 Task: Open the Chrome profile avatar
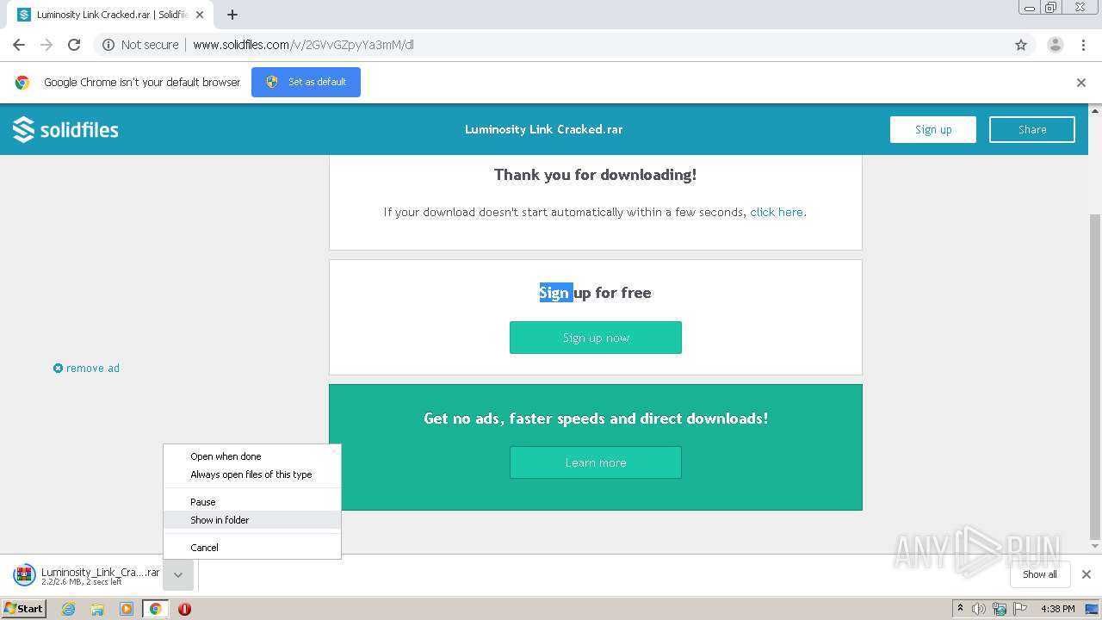pyautogui.click(x=1056, y=45)
